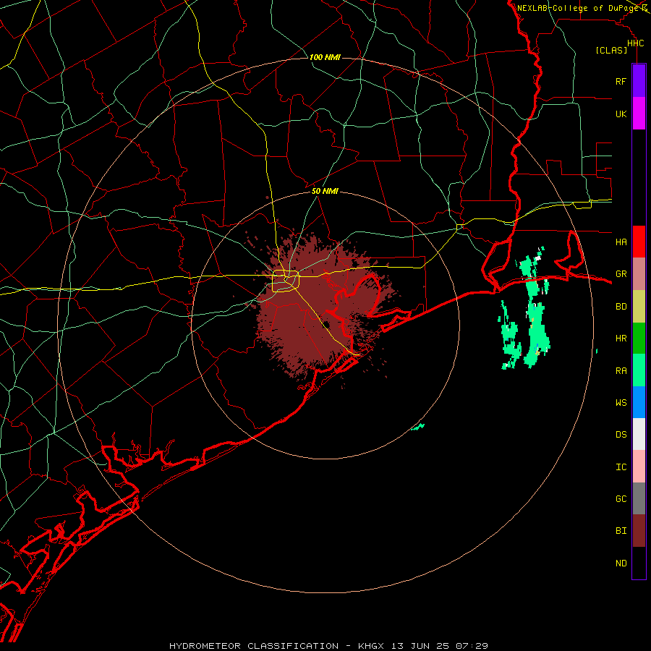Image resolution: width=651 pixels, height=651 pixels.
Task: Click the IC legend label
Action: coord(621,467)
